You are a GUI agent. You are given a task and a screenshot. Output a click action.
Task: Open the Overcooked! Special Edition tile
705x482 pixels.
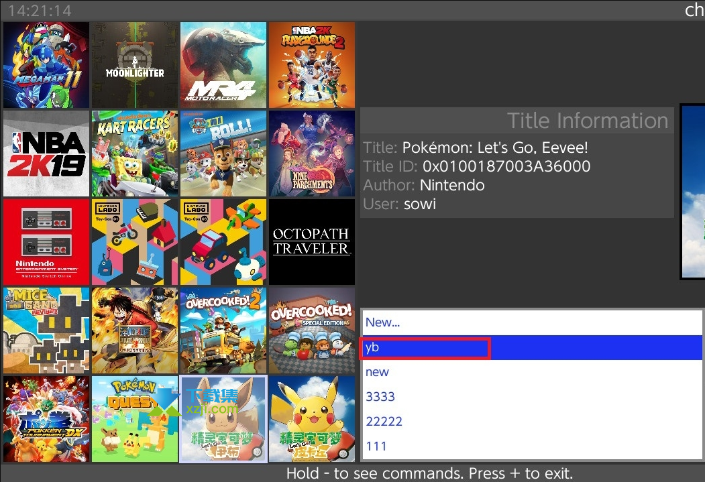(x=312, y=330)
